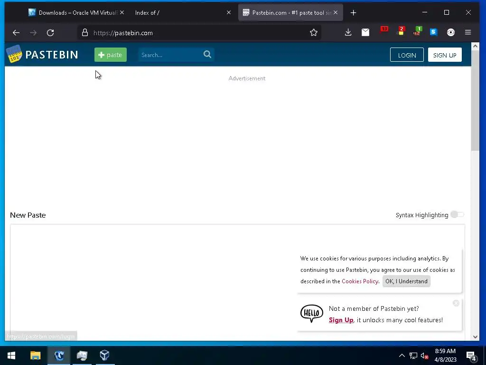This screenshot has height=365, width=486.
Task: Accept cookies with OK, I Understand
Action: (406, 281)
